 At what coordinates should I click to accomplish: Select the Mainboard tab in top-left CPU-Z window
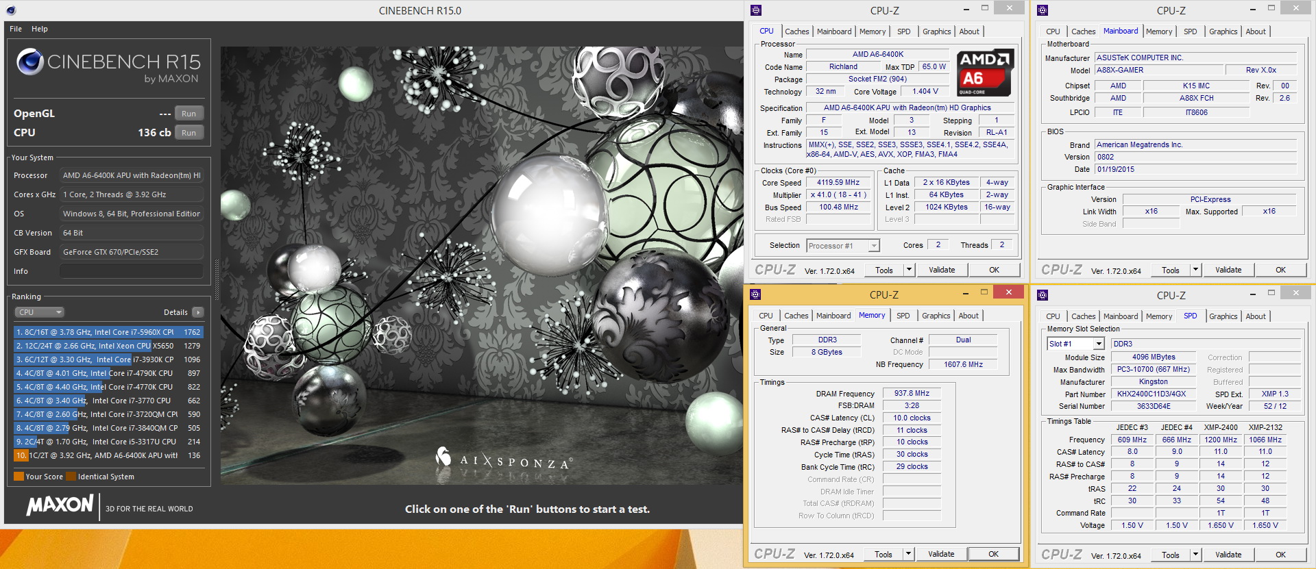pos(834,31)
